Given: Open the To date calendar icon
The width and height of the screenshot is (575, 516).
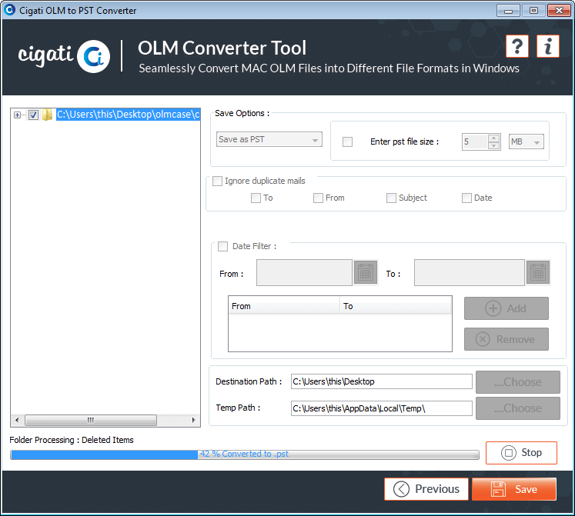Looking at the screenshot, I should 538,273.
